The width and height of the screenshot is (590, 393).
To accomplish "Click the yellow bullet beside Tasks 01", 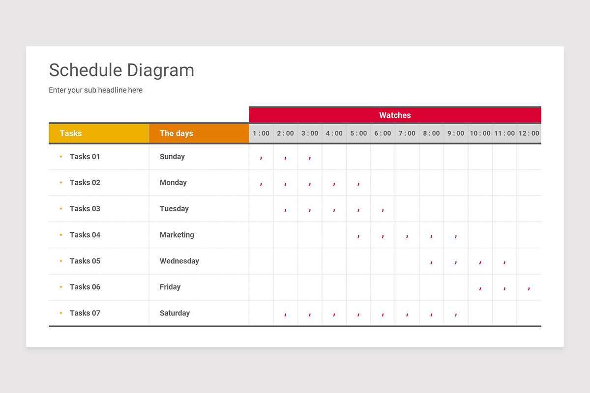I will [61, 156].
